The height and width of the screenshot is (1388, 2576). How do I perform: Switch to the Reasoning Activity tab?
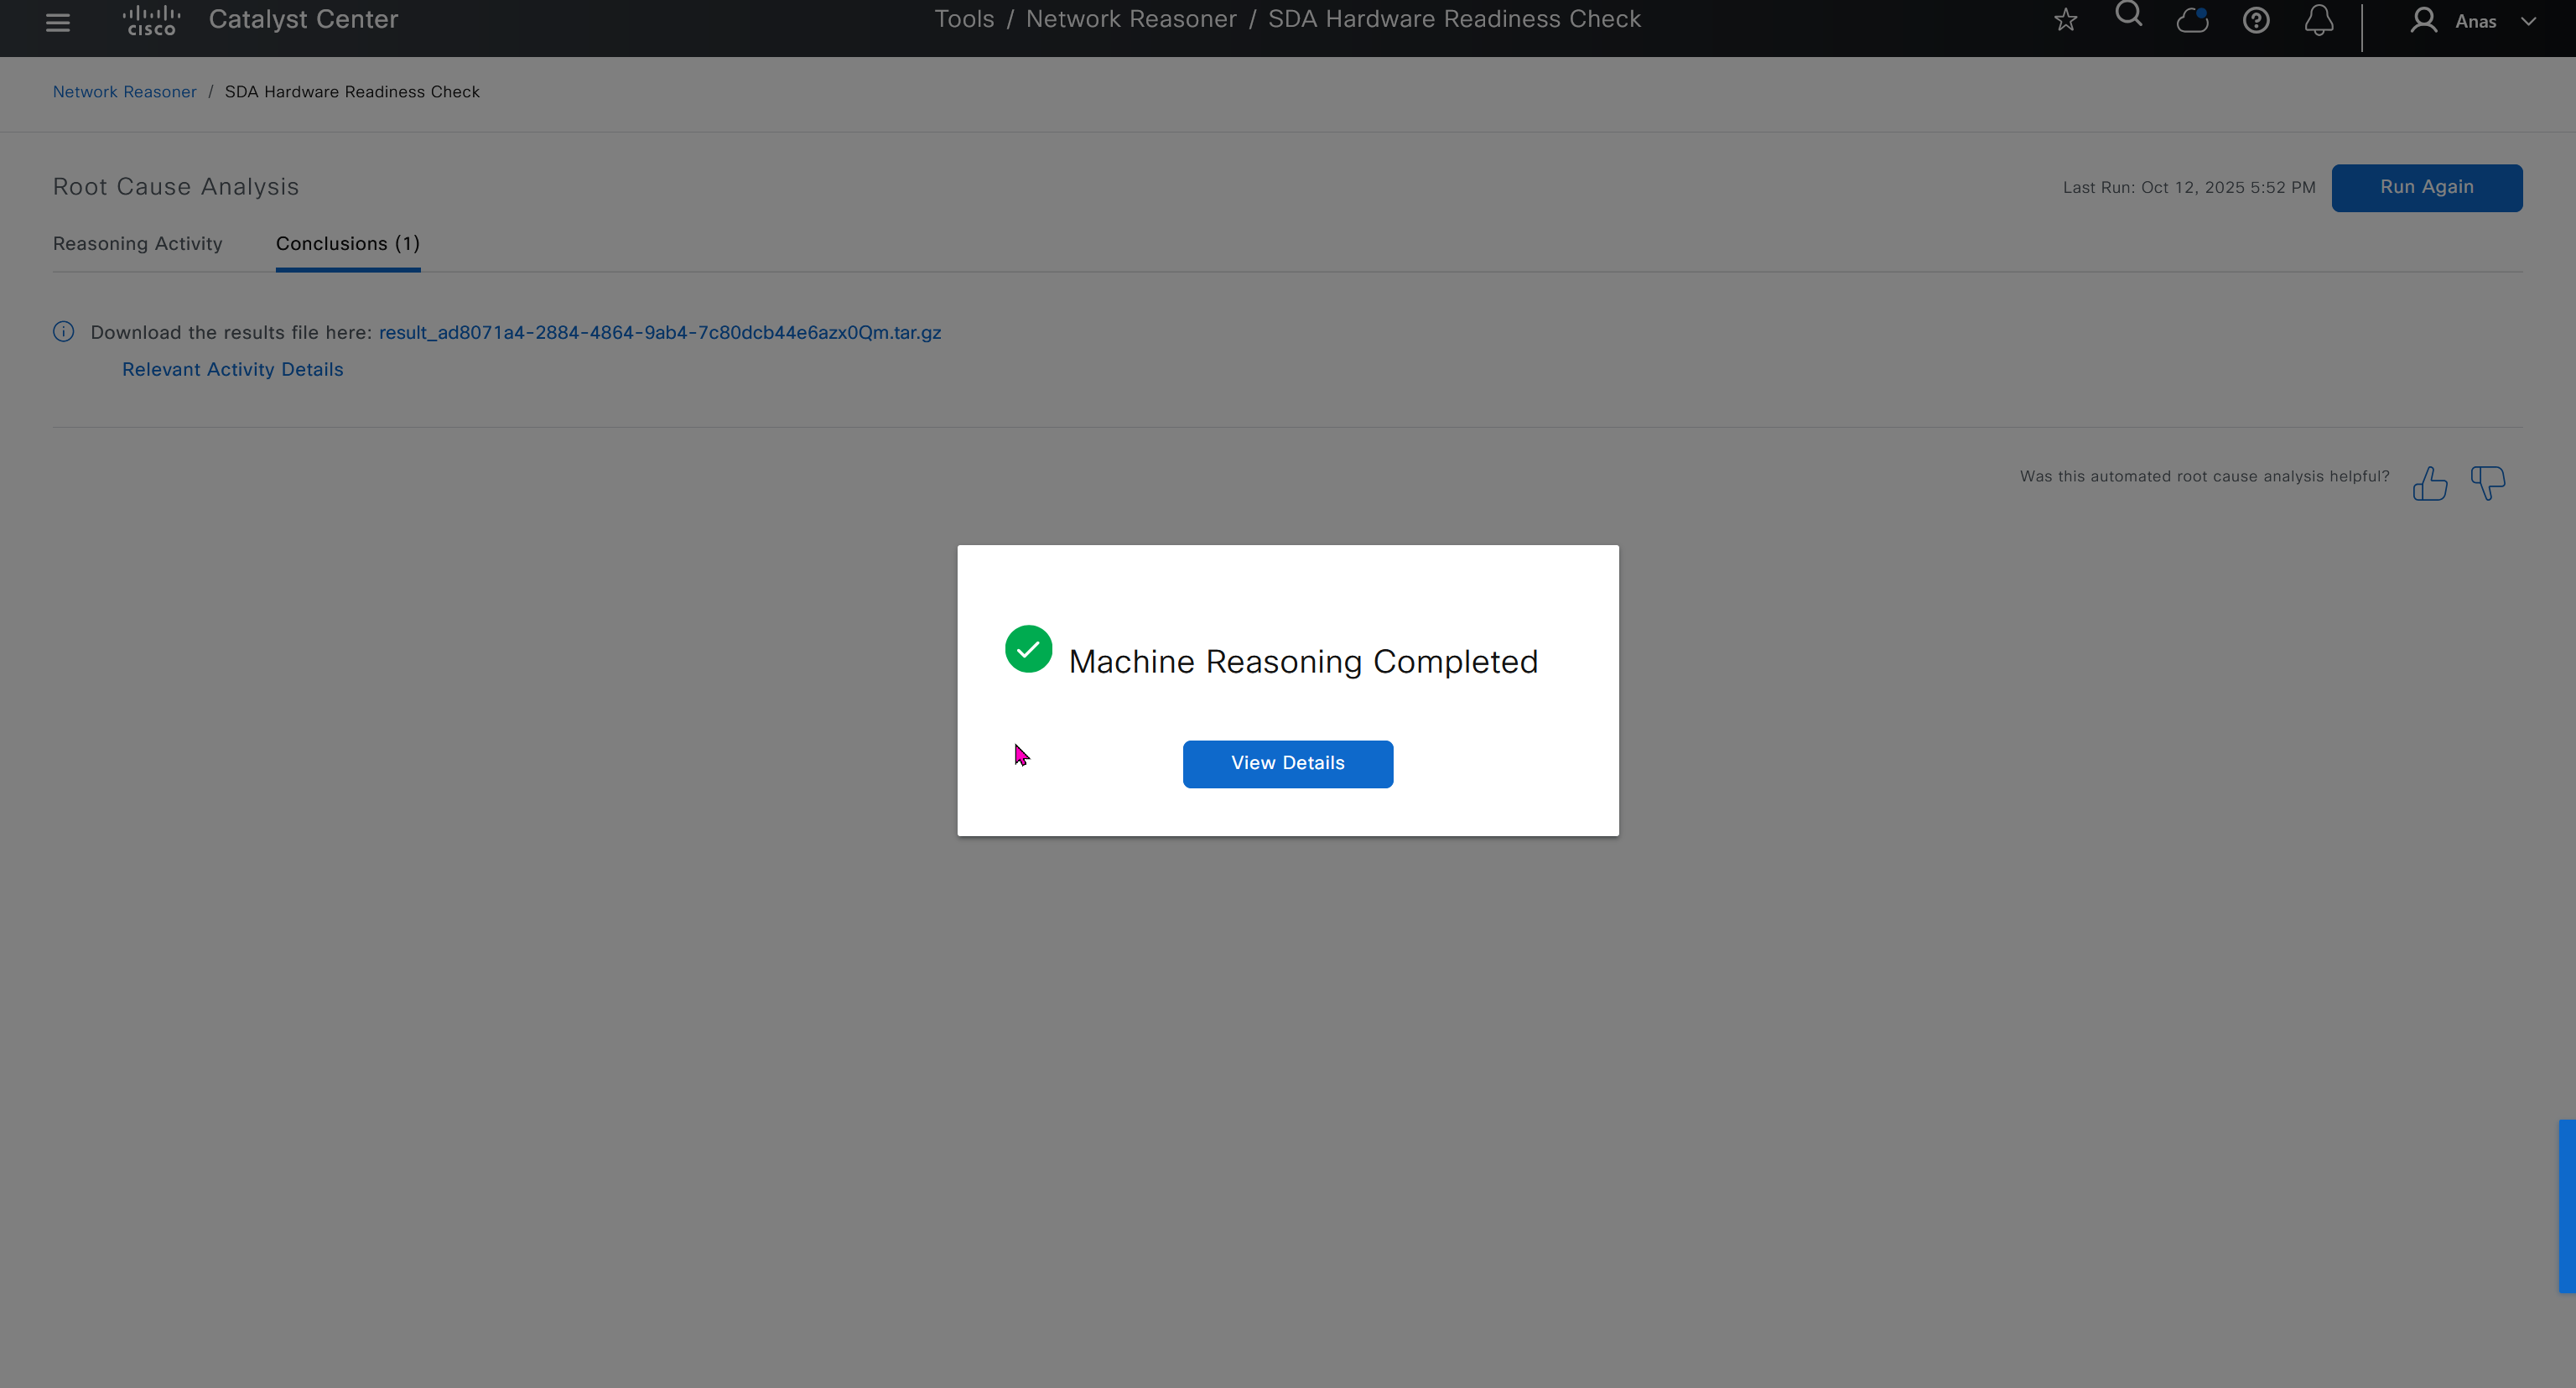(138, 244)
